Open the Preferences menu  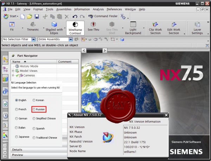pos(114,9)
